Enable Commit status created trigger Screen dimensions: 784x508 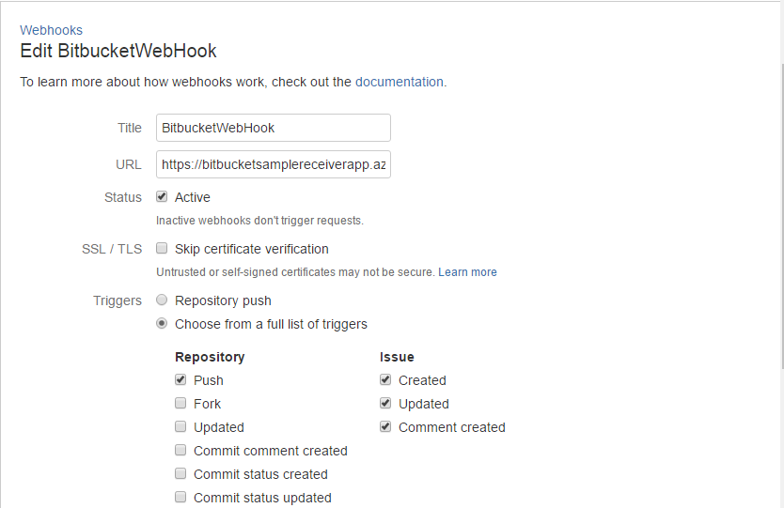[180, 473]
